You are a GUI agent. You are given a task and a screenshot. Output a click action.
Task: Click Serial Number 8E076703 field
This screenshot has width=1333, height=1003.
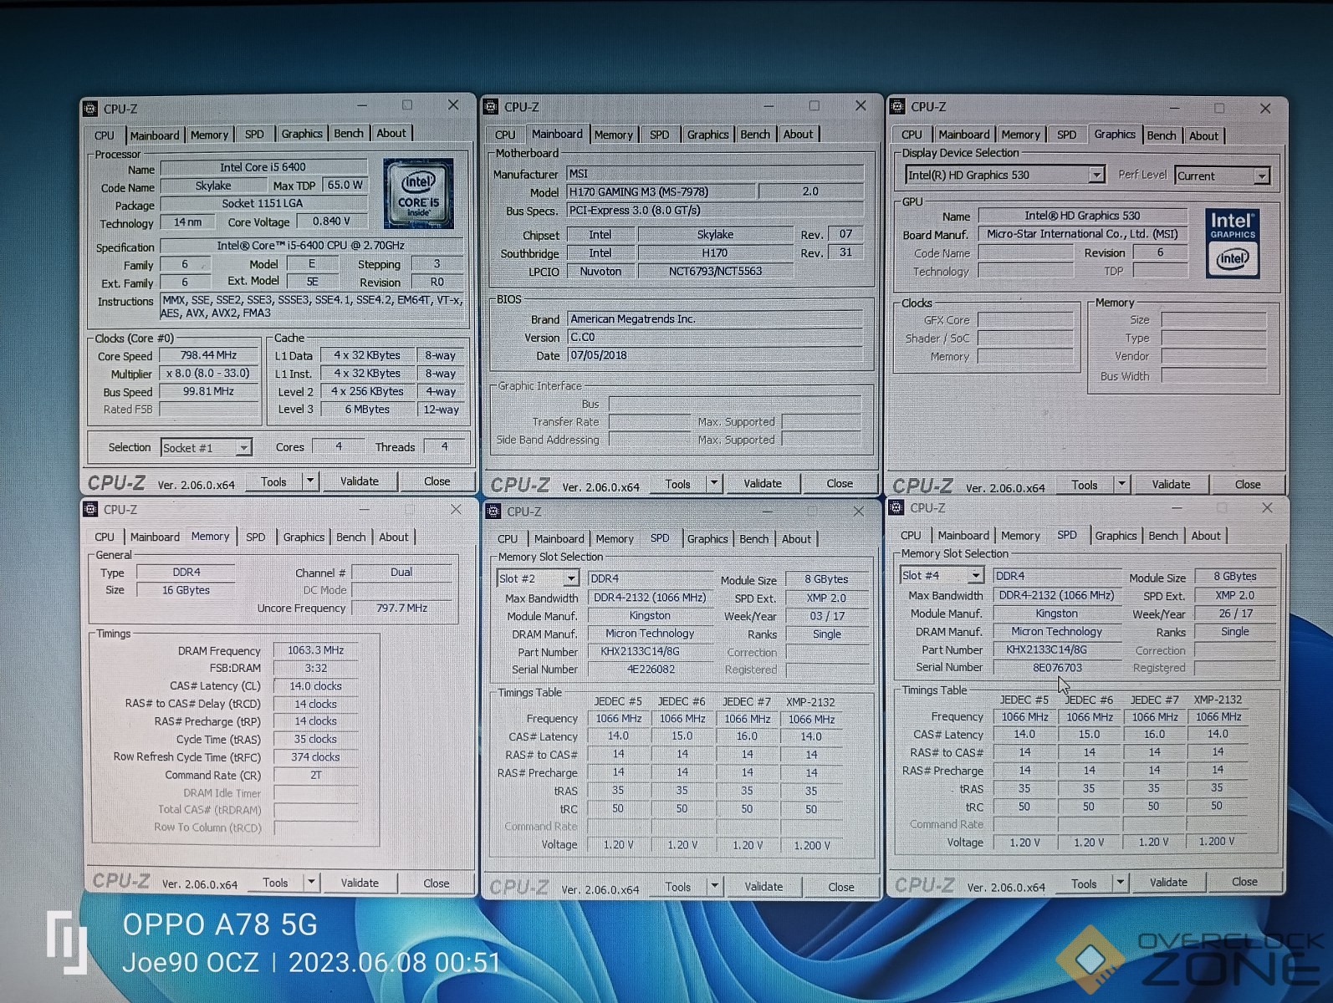point(1057,668)
